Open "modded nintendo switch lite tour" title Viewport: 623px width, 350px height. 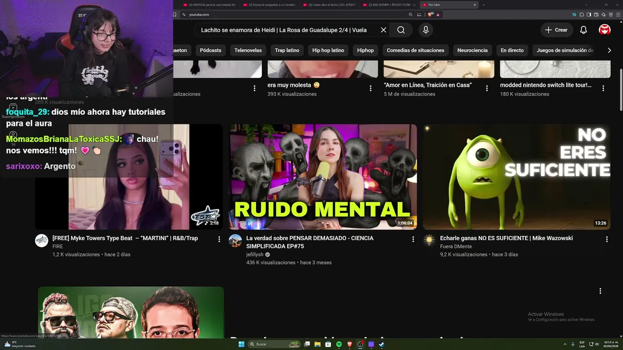pos(546,85)
